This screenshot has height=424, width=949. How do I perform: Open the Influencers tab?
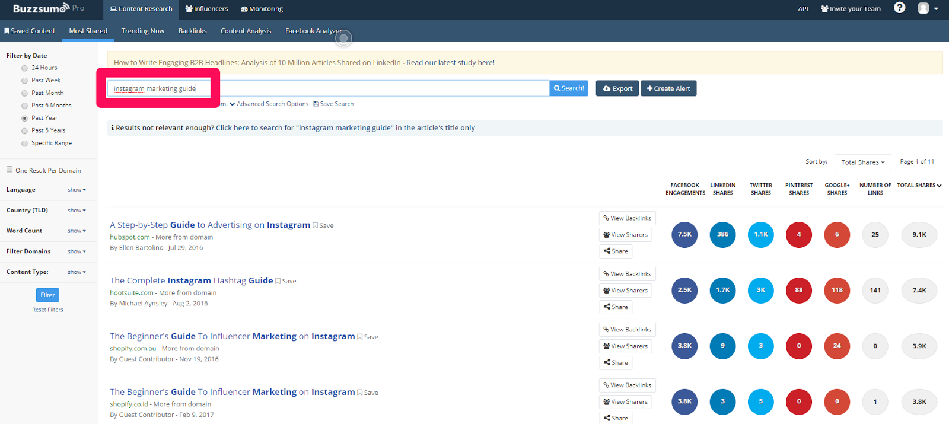pos(206,9)
